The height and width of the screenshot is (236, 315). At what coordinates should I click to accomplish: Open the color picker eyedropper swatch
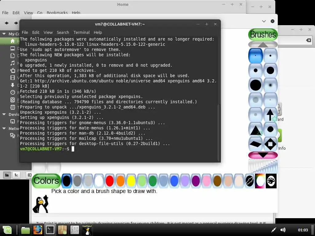(x=249, y=181)
